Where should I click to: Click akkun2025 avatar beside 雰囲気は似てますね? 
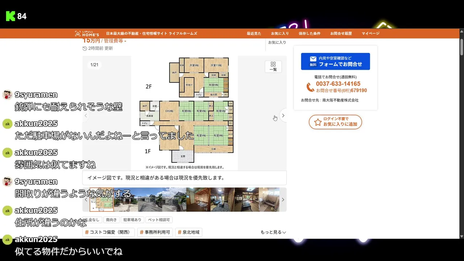(x=7, y=153)
